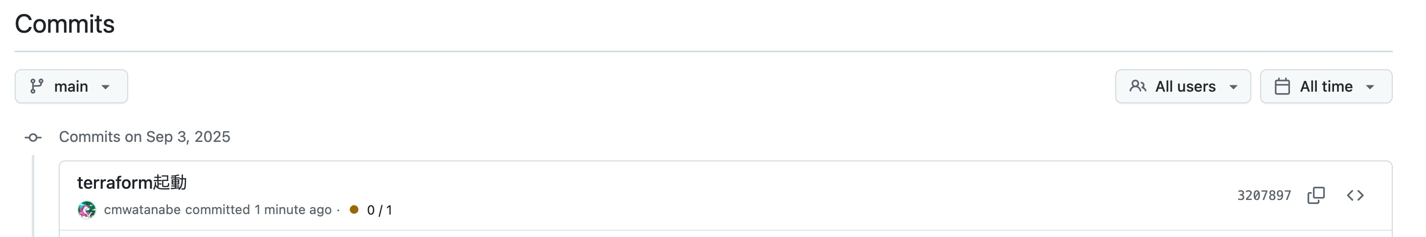This screenshot has width=1426, height=237.
Task: Browse repository at this commit via code icon
Action: coord(1355,195)
